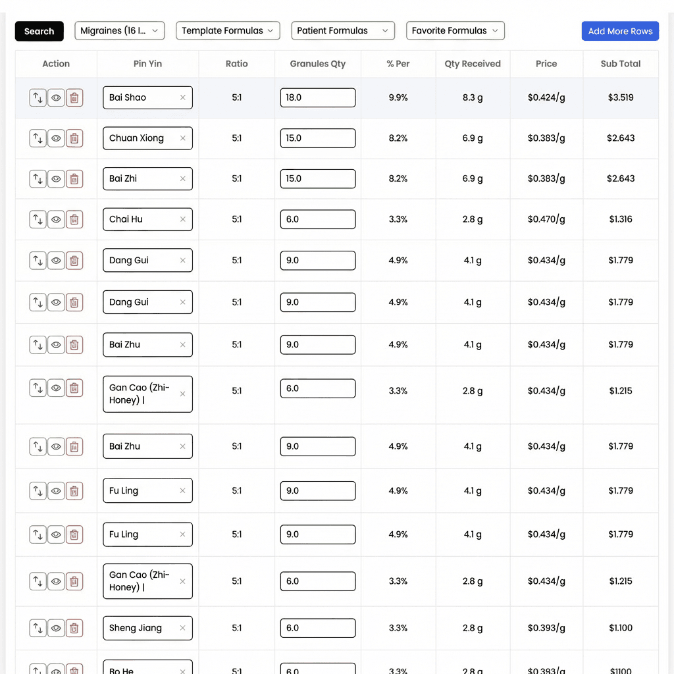The image size is (674, 674).
Task: Open the Favorite Formulas dropdown
Action: [x=455, y=30]
